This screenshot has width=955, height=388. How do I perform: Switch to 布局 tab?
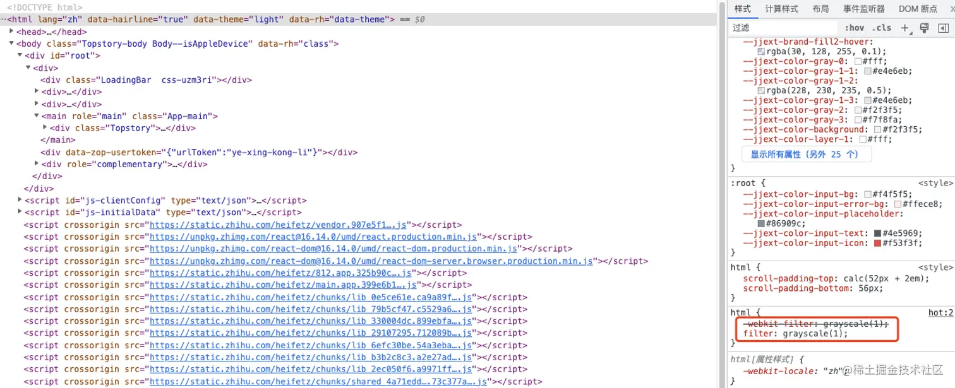tap(820, 9)
